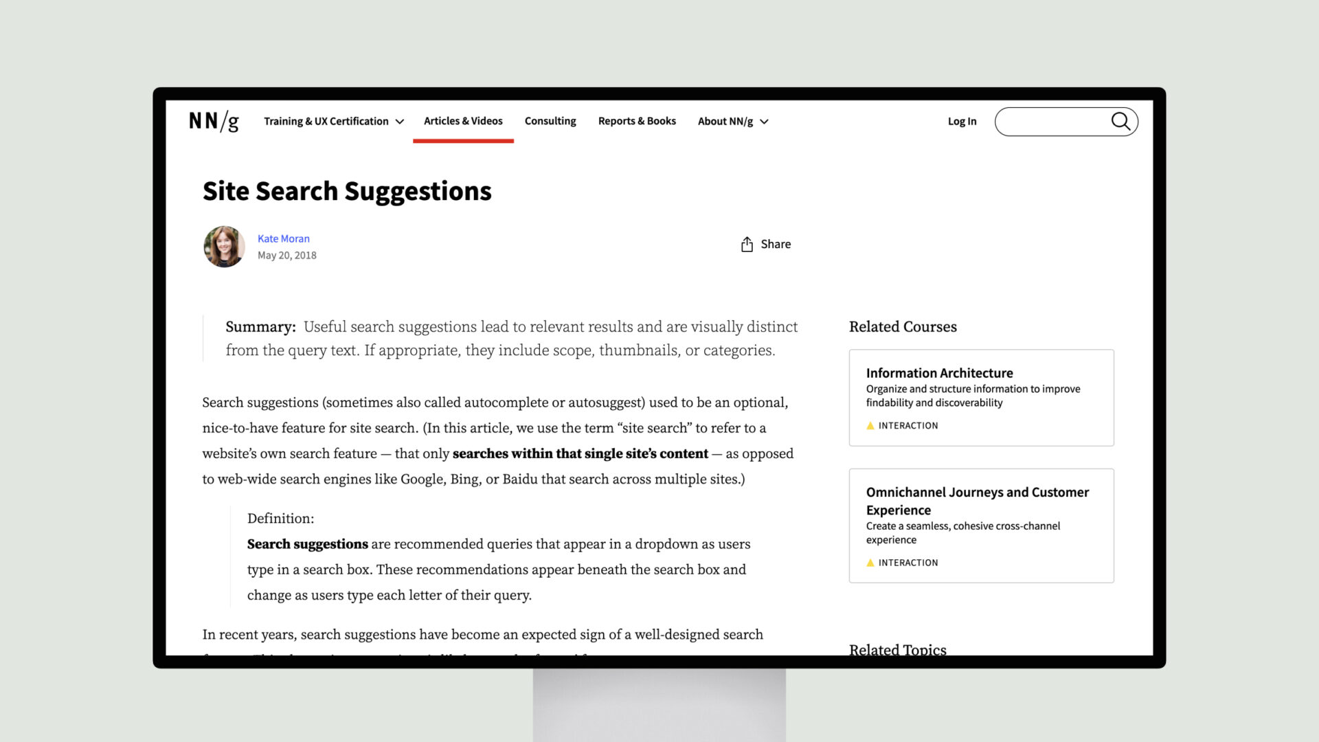Click the search input field in the header
Screen dimensions: 1319x742
click(1055, 120)
